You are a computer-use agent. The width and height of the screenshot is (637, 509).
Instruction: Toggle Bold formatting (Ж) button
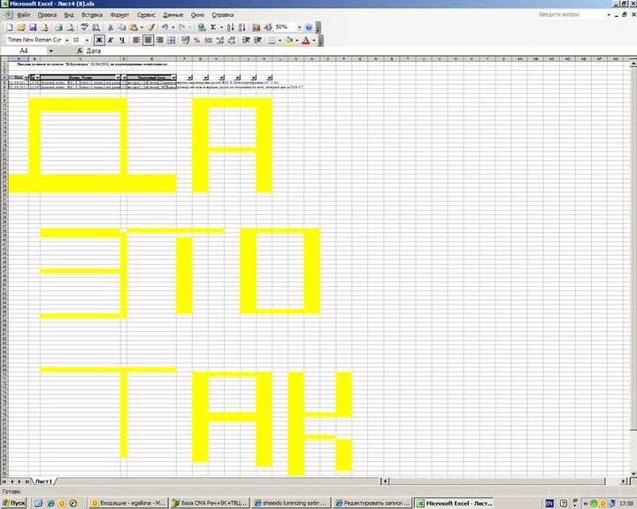point(99,40)
